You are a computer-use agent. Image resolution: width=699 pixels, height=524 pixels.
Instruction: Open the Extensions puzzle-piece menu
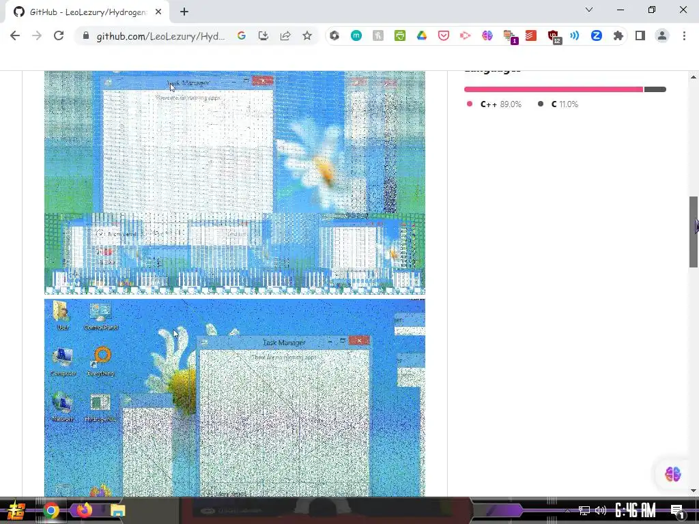point(618,35)
